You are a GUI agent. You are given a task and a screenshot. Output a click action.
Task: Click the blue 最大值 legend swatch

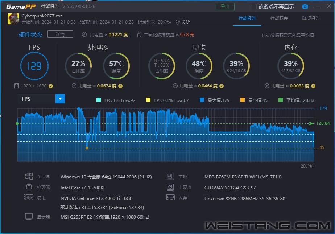(202, 100)
